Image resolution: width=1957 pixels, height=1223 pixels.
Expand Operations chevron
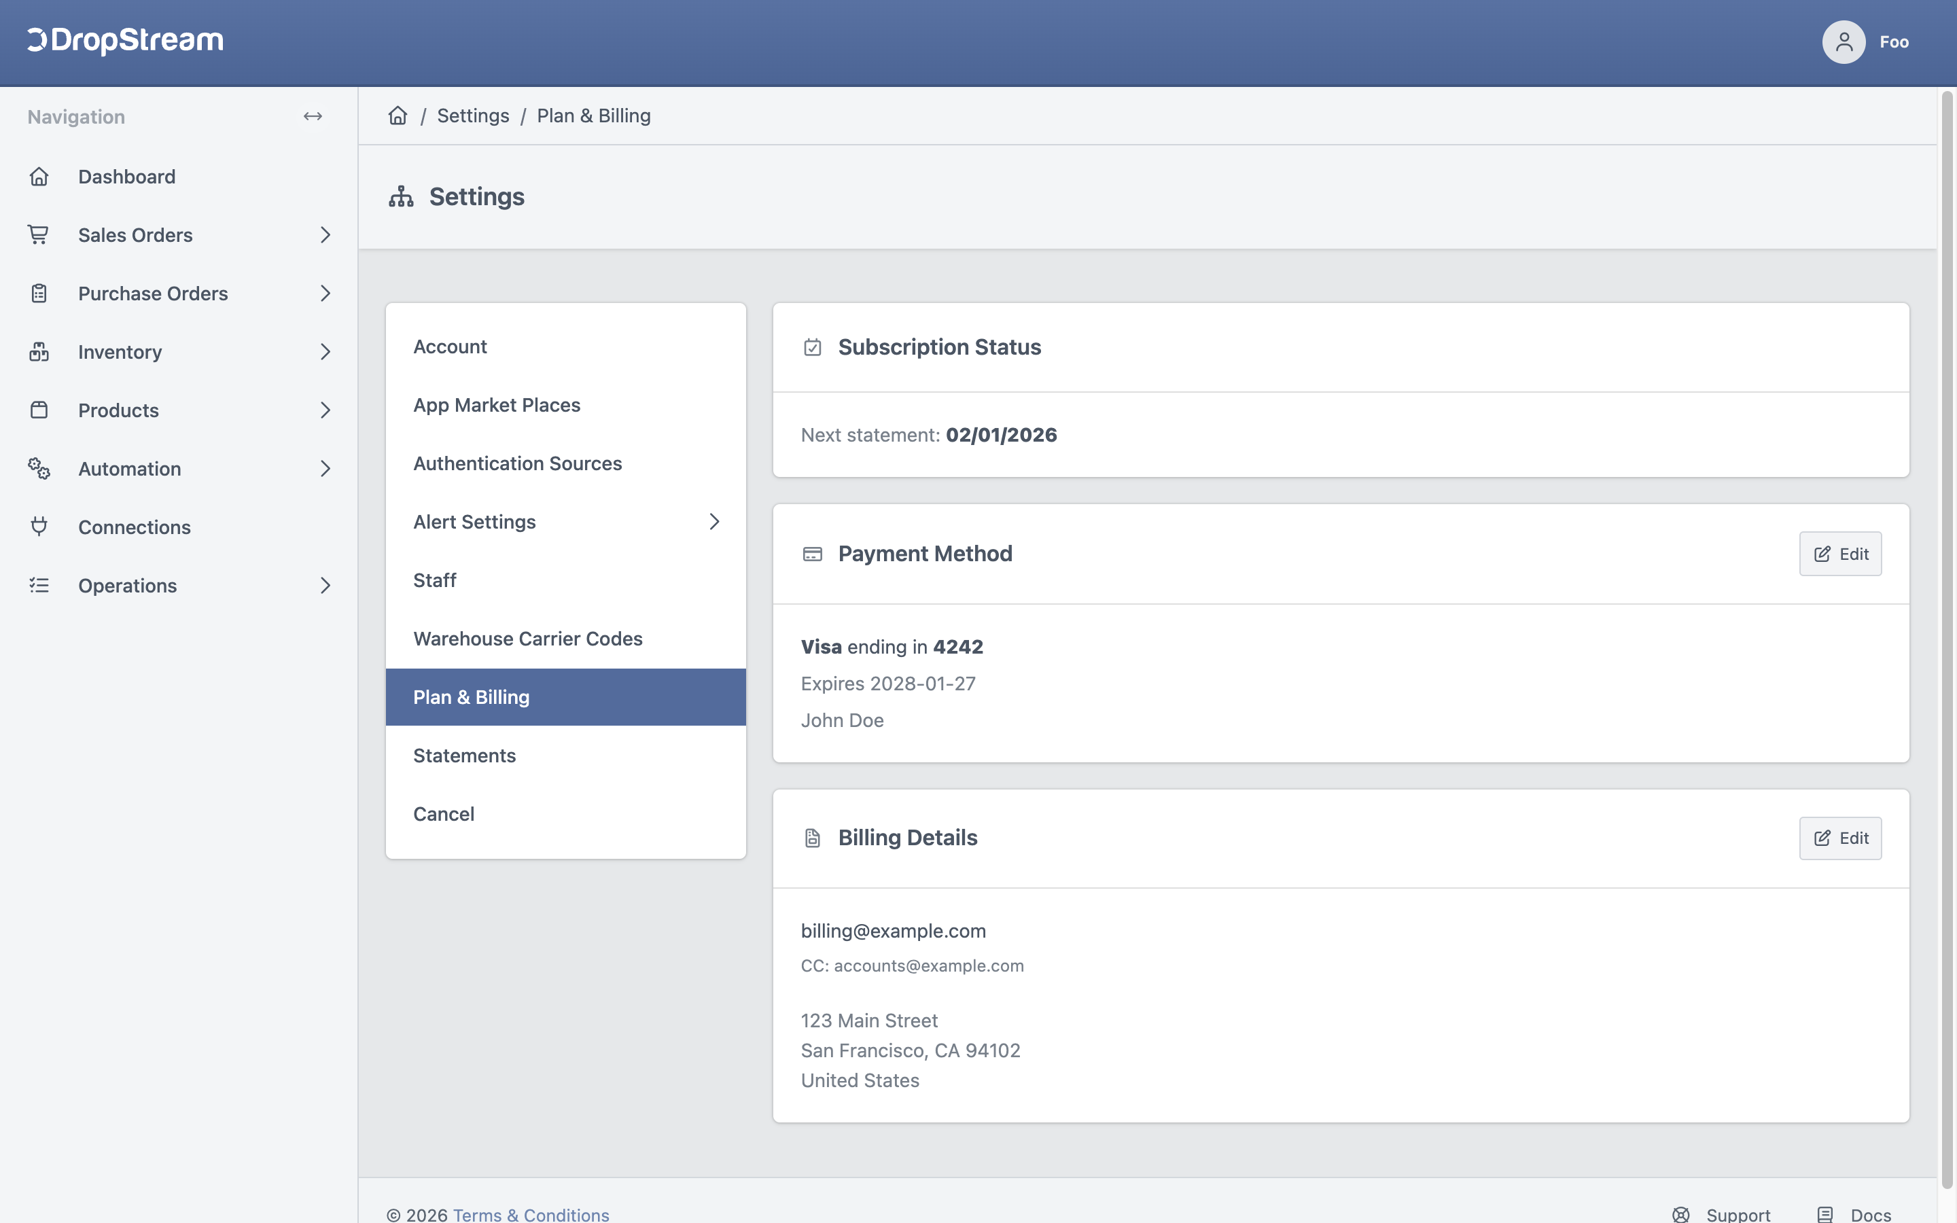[325, 585]
